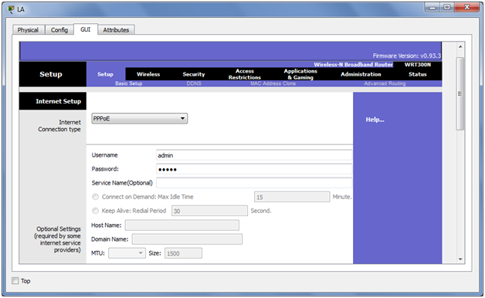The width and height of the screenshot is (485, 298).
Task: Minimize the LA window
Action: (432, 8)
